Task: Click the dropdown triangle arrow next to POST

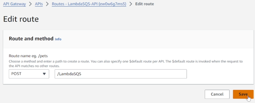Action: point(44,74)
